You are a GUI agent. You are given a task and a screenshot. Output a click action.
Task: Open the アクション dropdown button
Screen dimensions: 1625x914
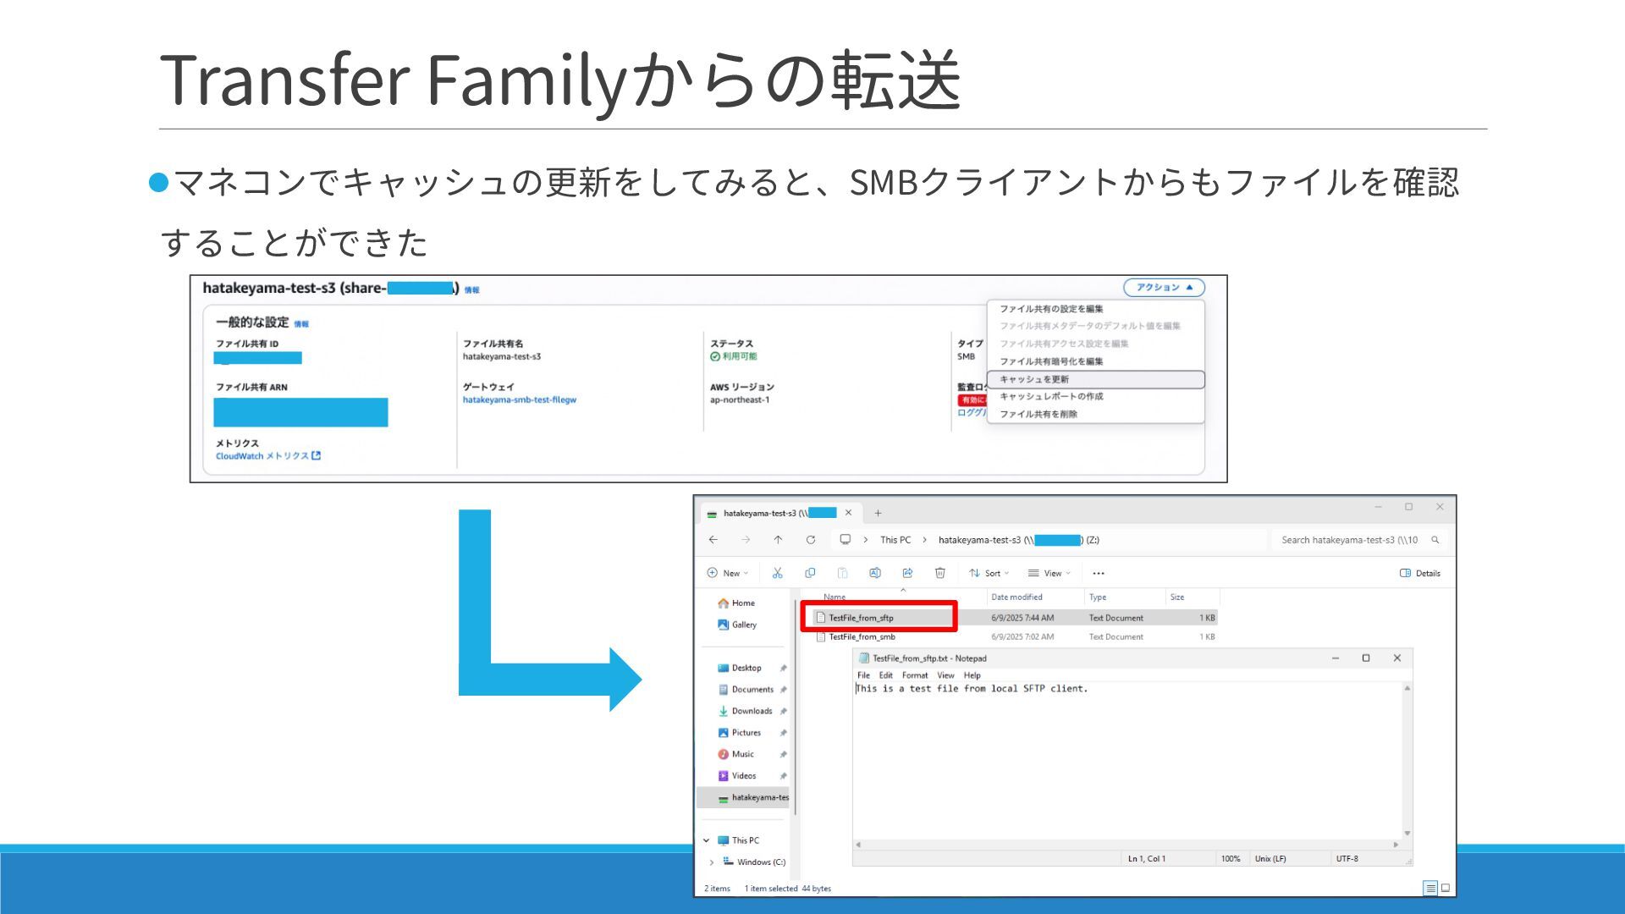tap(1164, 287)
